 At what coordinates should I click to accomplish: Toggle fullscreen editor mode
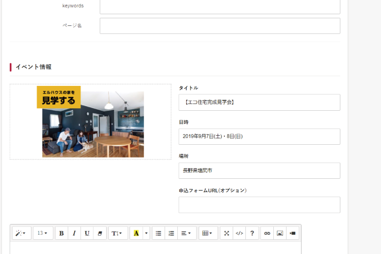point(227,233)
